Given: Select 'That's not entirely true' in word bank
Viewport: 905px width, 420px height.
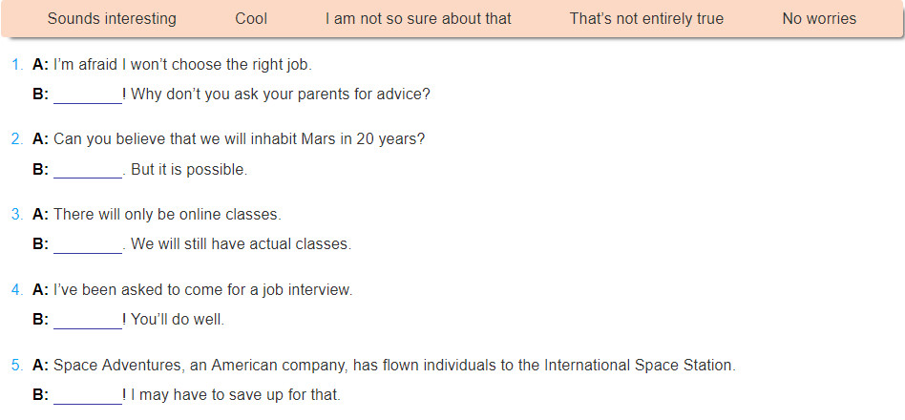Looking at the screenshot, I should [x=646, y=18].
